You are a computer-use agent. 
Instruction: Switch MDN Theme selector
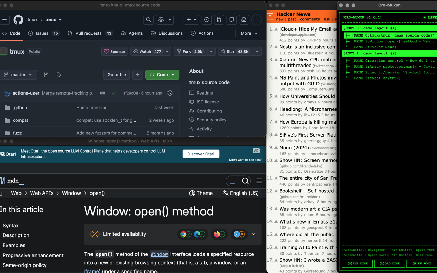click(201, 193)
